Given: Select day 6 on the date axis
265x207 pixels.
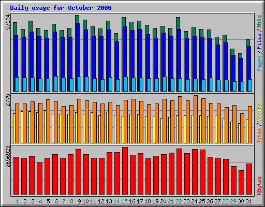Looking at the screenshot, I should point(56,201).
